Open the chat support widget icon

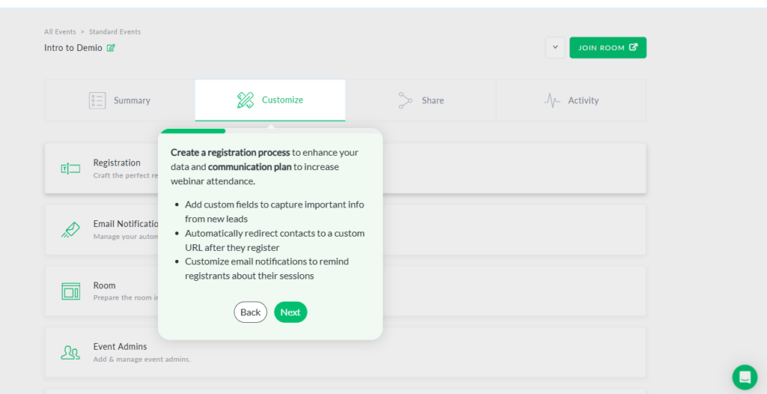(745, 378)
